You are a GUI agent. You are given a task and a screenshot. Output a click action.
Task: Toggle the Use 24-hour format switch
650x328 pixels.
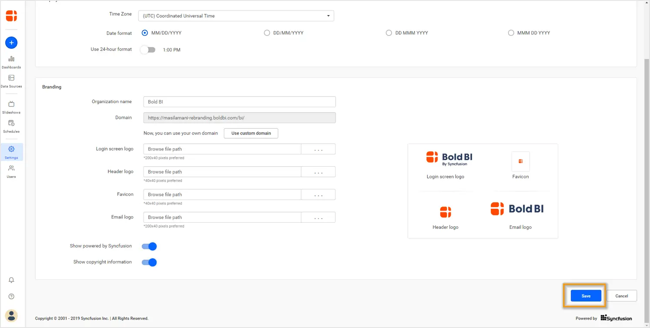click(x=148, y=50)
